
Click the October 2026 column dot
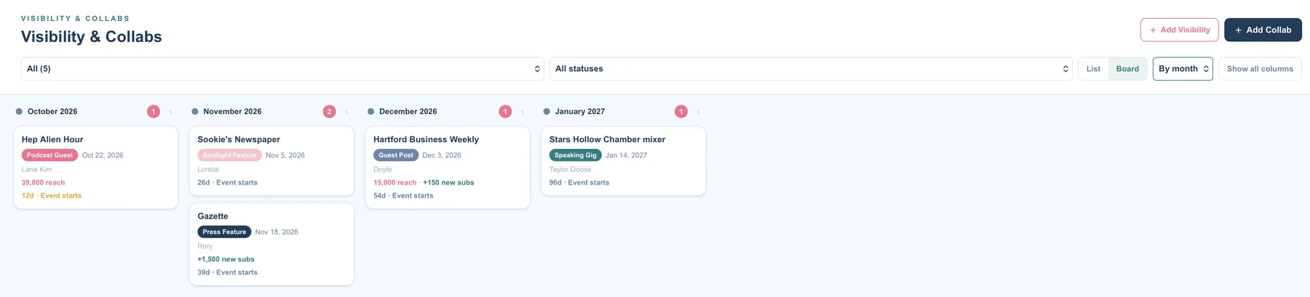tap(19, 112)
